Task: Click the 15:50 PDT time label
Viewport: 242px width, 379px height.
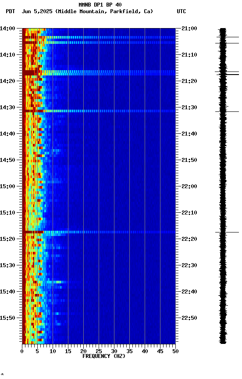Action: (7, 318)
